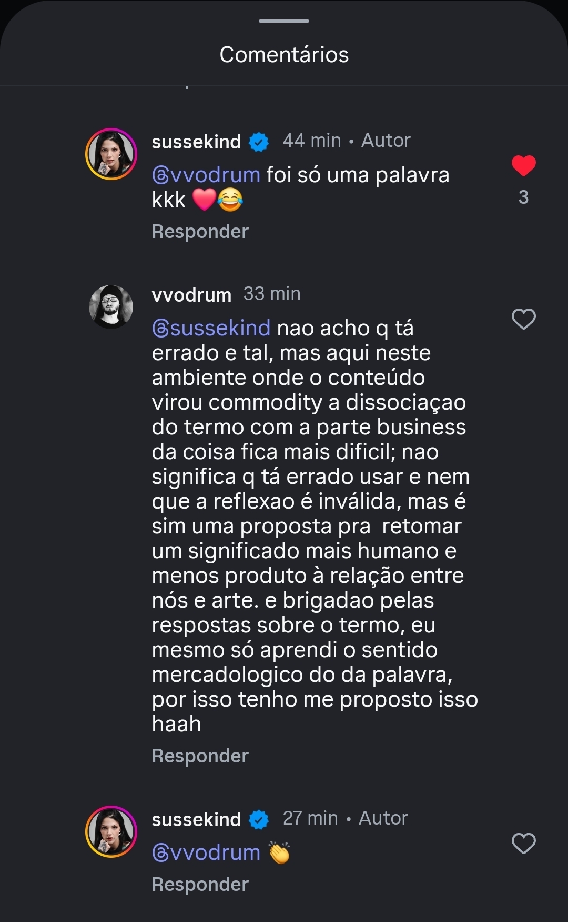Follow the @vvodrum mention beside the clapping emoji
The width and height of the screenshot is (568, 922).
click(x=206, y=852)
